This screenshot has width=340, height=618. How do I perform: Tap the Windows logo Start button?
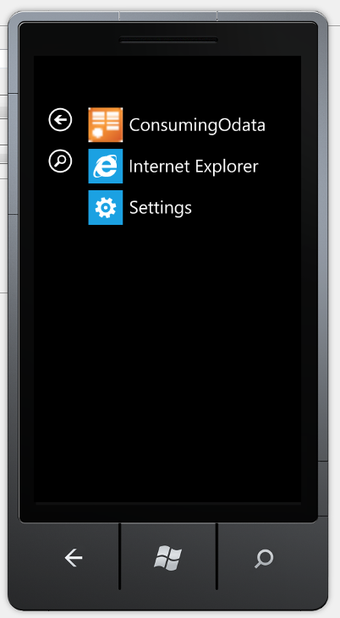168,558
